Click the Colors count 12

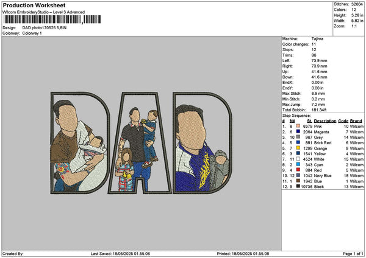point(354,10)
